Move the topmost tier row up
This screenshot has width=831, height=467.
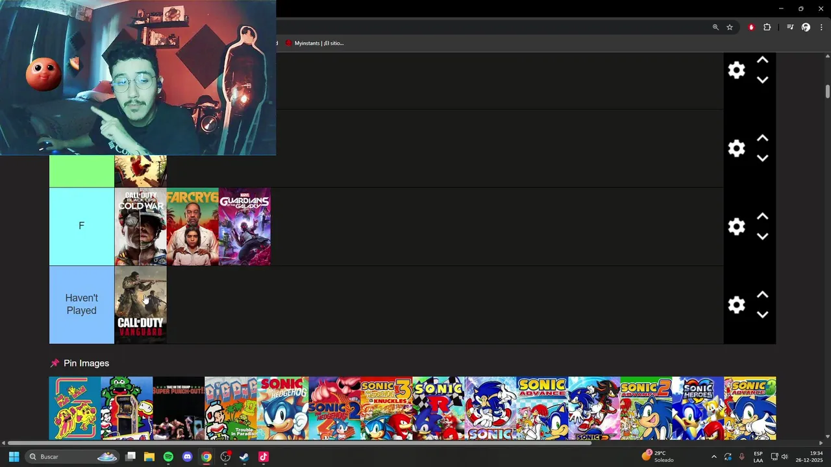click(x=763, y=60)
